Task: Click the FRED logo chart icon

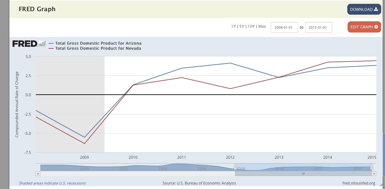Action: 42,44
